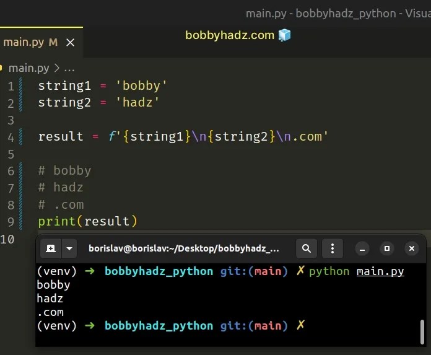Click terminal title borislav@borislav path
The image size is (431, 355).
click(x=184, y=248)
